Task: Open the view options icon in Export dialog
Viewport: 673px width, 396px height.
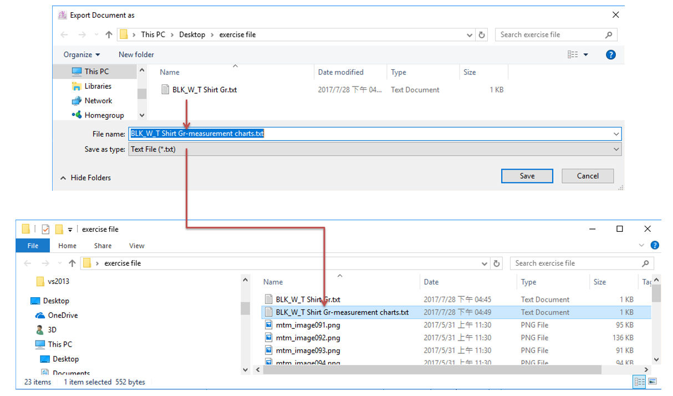Action: (573, 54)
